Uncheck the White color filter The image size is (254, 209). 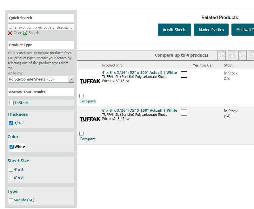(x=11, y=147)
